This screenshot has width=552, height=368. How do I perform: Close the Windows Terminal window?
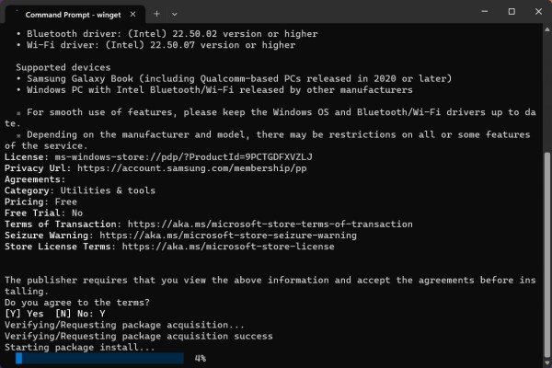[x=536, y=14]
